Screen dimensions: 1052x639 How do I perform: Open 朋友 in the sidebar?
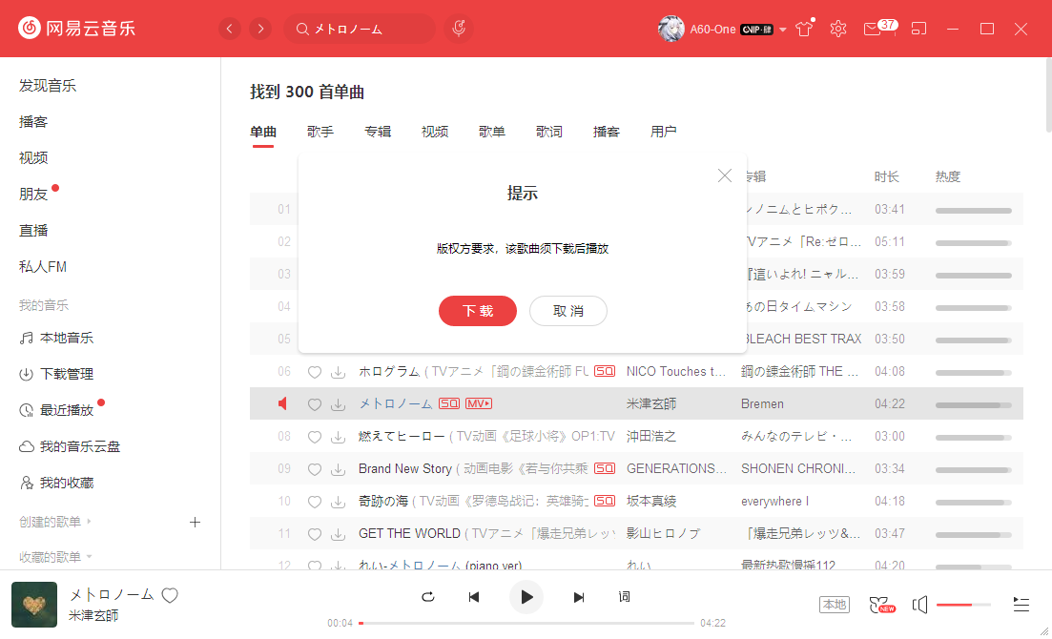pos(33,194)
